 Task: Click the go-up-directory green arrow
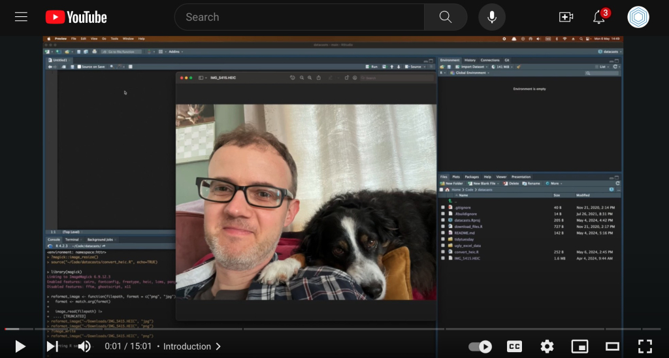click(x=450, y=201)
